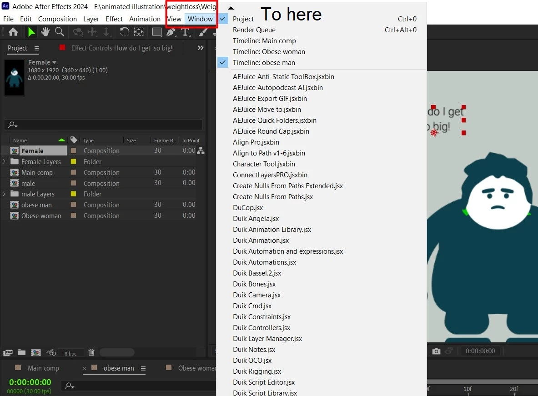Open the obese man timeline panel menu
Screen dimensions: 538x396
(x=143, y=369)
